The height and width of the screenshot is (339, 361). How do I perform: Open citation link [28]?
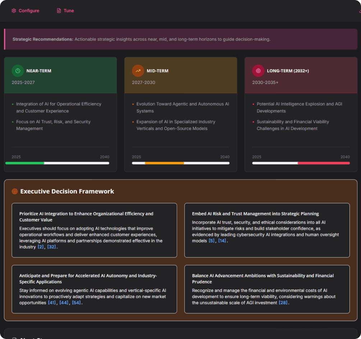pyautogui.click(x=283, y=303)
